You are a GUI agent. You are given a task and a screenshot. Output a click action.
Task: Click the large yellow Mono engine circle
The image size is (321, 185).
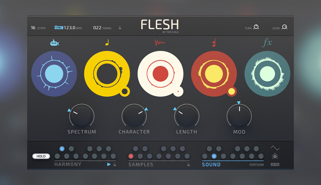(107, 74)
